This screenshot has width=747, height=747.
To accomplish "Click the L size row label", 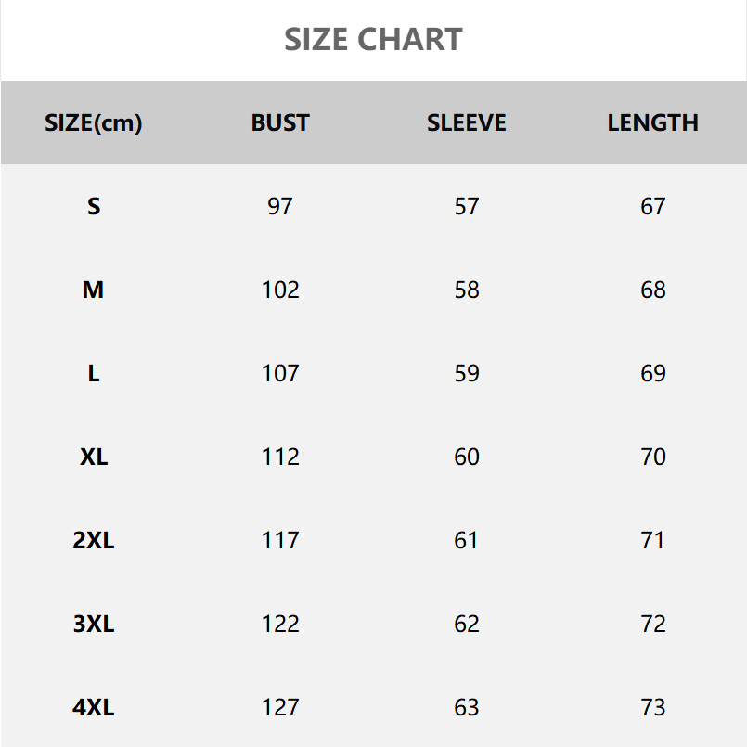I will click(94, 373).
